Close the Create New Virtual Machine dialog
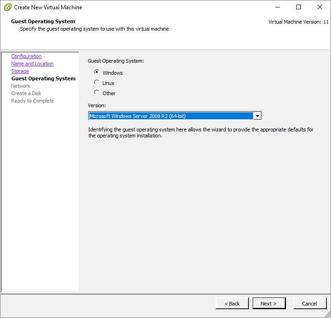The image size is (331, 318). click(320, 7)
